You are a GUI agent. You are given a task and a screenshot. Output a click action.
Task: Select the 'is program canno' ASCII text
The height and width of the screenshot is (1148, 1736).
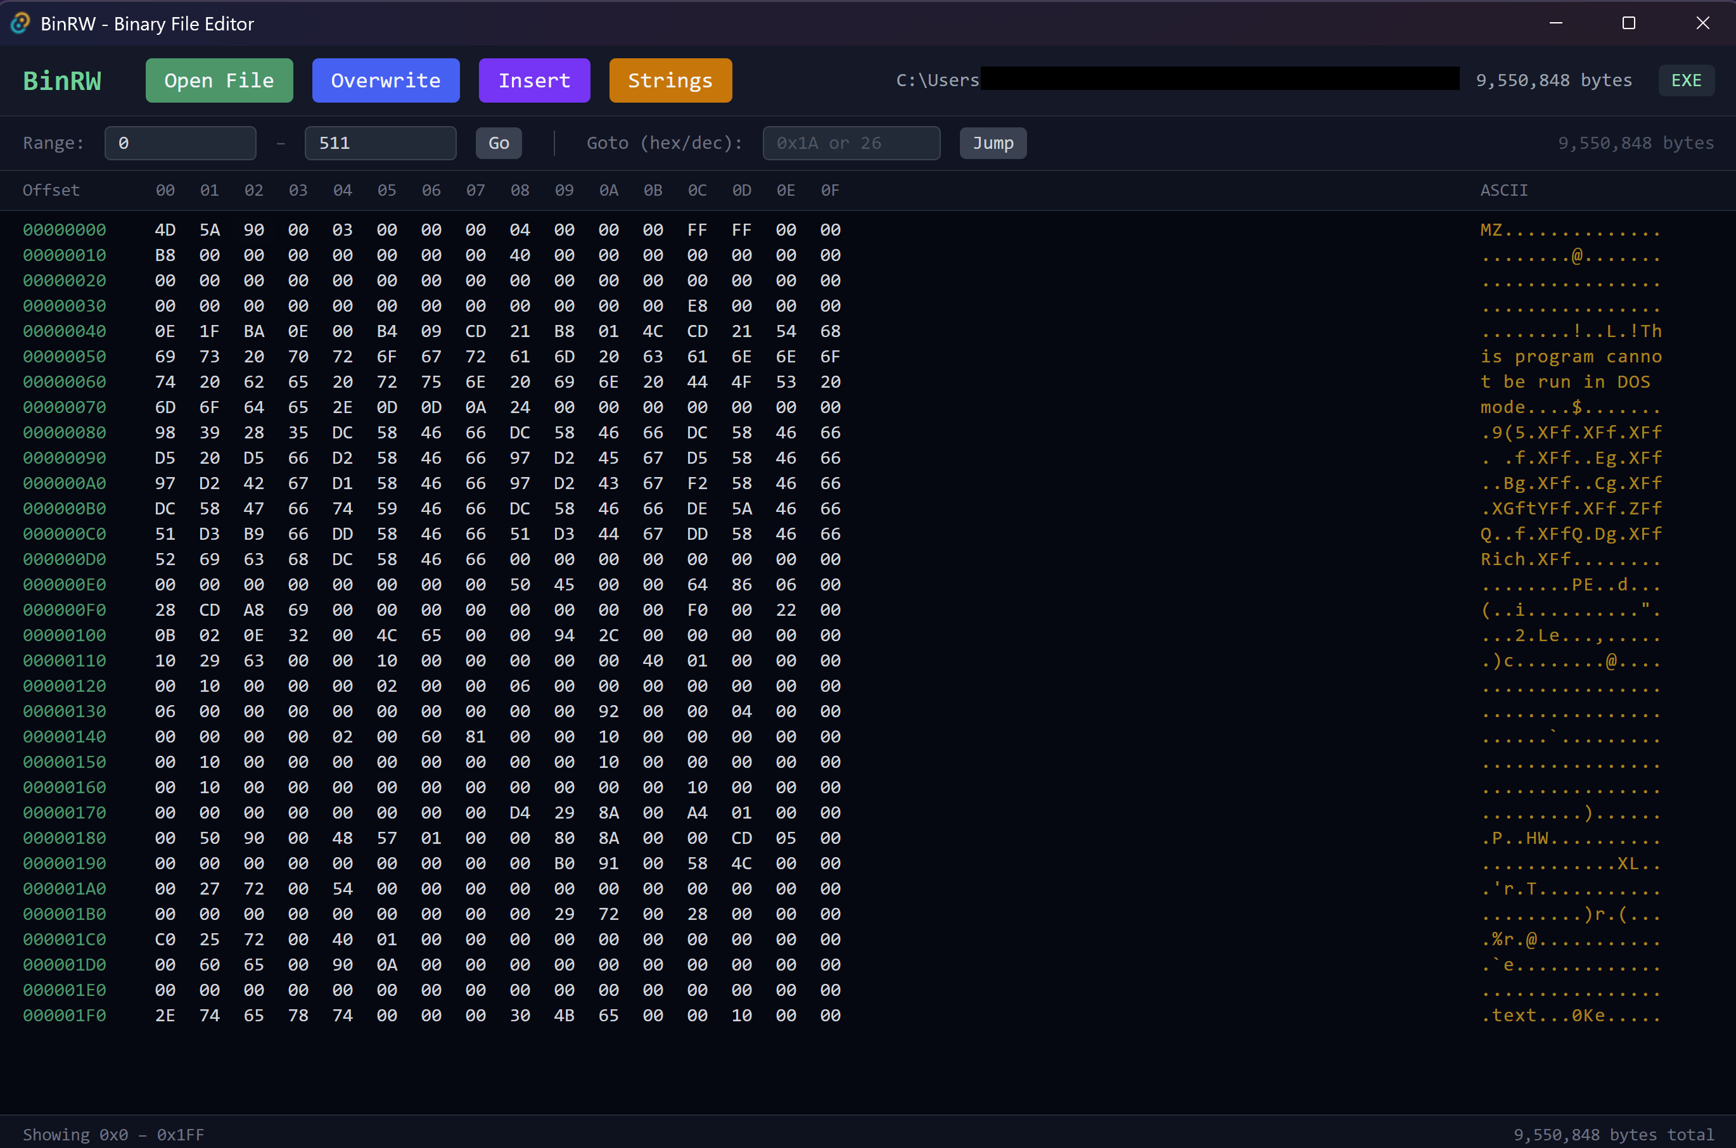pyautogui.click(x=1572, y=356)
